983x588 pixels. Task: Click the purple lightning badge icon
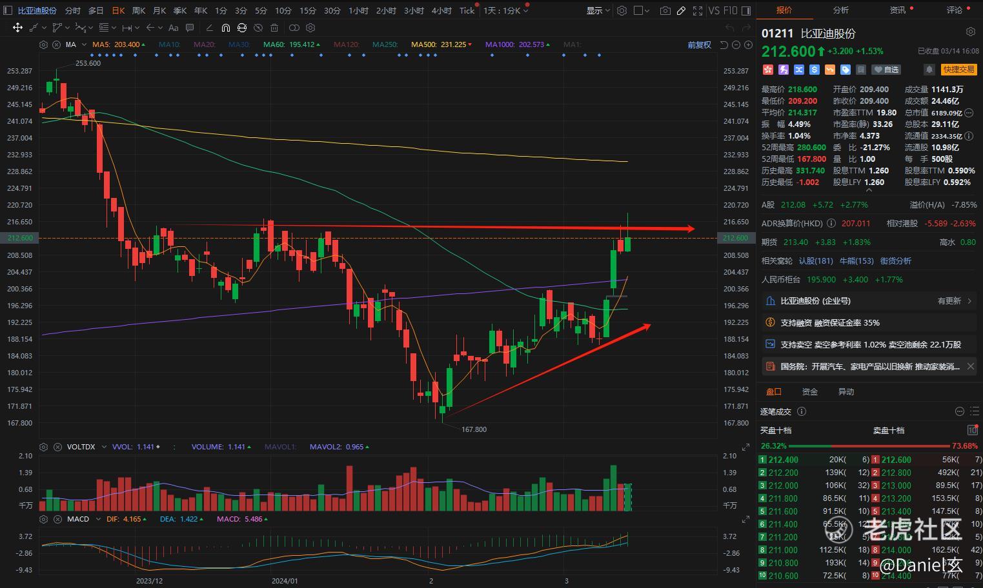pos(784,70)
